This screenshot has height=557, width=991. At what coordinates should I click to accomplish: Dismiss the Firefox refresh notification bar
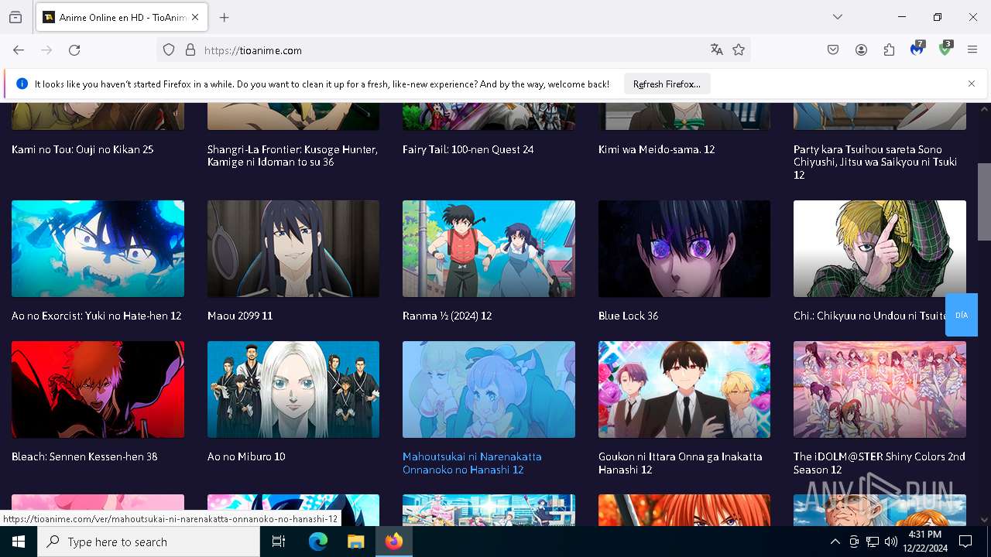[x=972, y=84]
